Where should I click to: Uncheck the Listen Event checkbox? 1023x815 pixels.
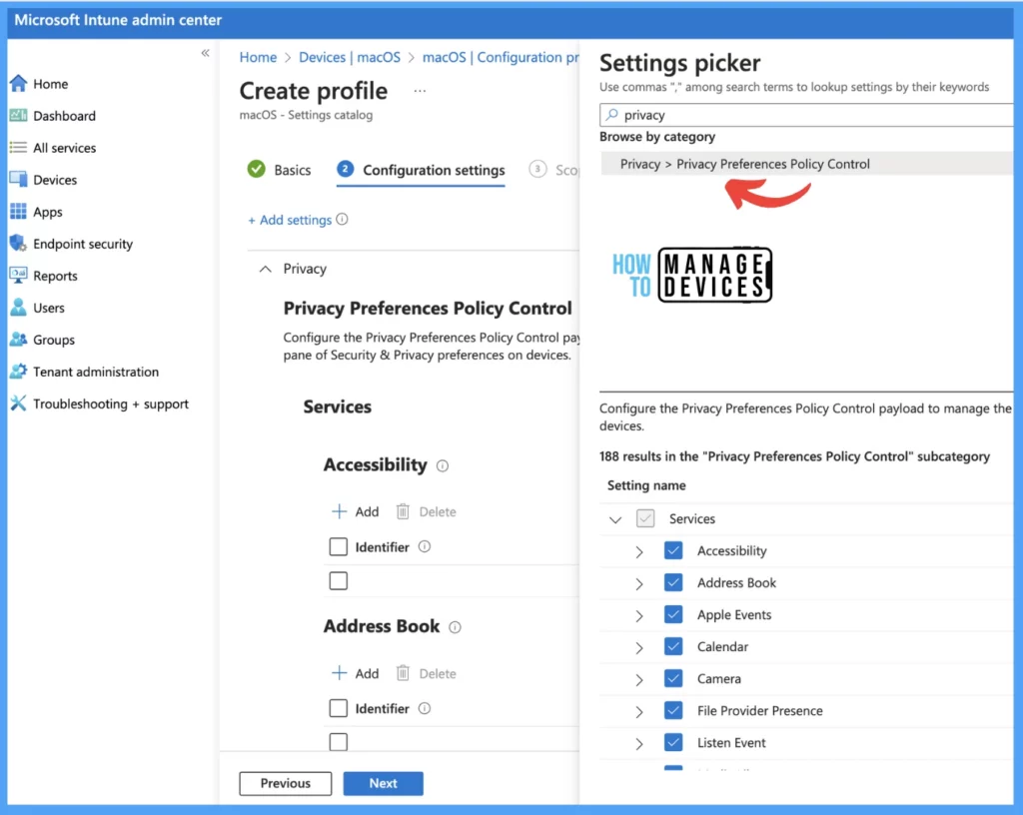pyautogui.click(x=673, y=742)
